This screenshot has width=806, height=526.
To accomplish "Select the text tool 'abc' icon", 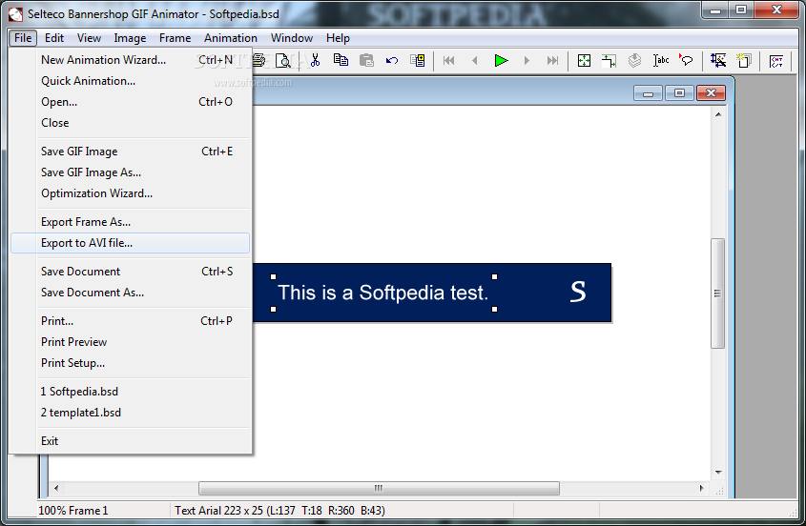I will click(x=660, y=61).
